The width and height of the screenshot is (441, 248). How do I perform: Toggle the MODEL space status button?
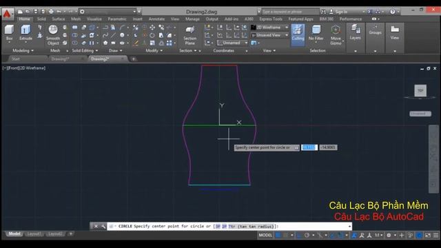pos(265,235)
